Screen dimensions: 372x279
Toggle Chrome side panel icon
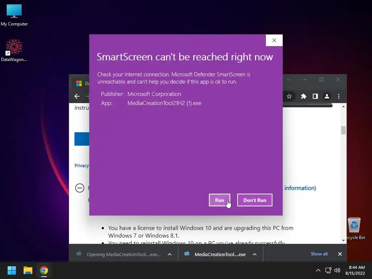coord(315,96)
